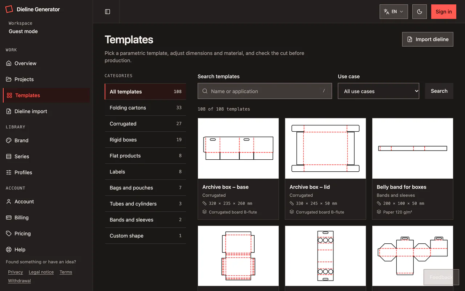Image resolution: width=465 pixels, height=291 pixels.
Task: Open the Archive box – base thumbnail
Action: point(238,148)
